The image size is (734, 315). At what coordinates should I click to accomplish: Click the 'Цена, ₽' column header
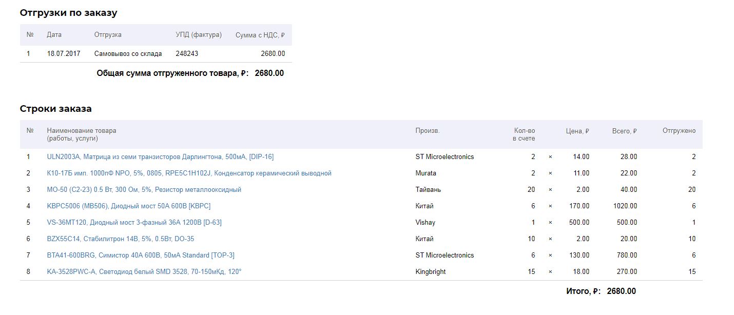coord(577,131)
